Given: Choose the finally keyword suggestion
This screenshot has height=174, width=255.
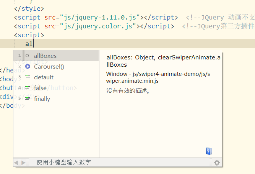Looking at the screenshot, I should point(42,99).
